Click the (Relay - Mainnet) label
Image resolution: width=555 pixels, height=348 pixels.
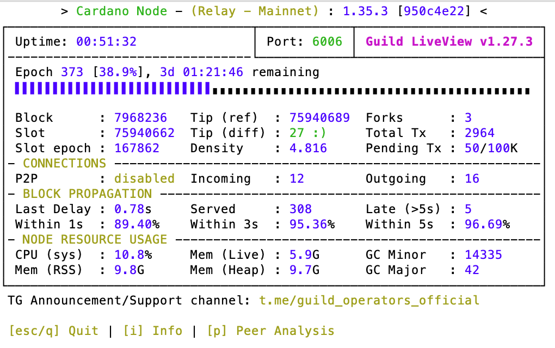255,11
